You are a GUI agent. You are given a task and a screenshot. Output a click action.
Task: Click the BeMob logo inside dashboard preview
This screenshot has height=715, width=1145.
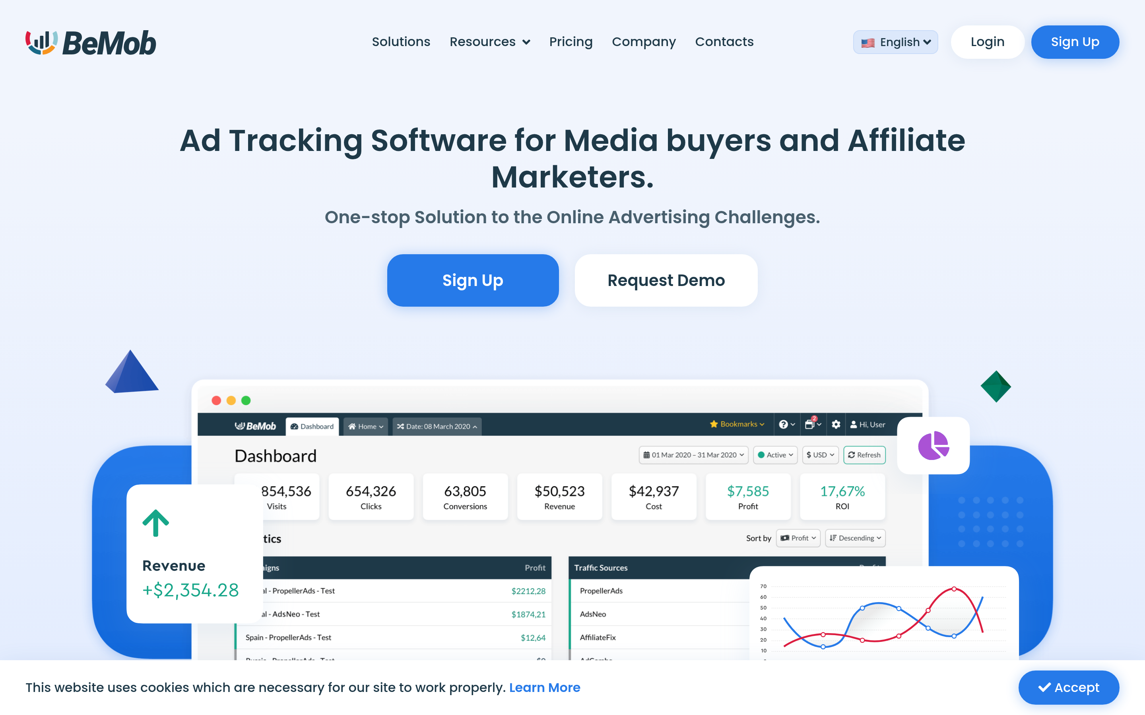255,426
